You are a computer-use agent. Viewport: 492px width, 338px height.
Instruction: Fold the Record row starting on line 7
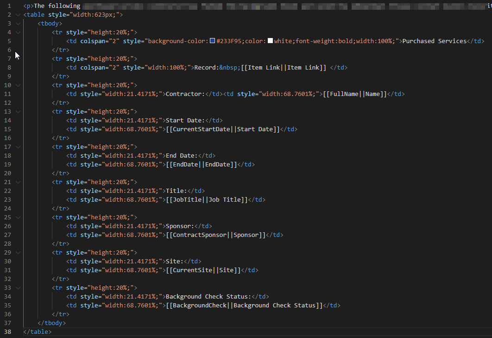[x=18, y=59]
